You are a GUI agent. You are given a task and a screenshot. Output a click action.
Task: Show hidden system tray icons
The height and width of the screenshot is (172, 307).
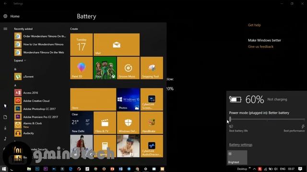pyautogui.click(x=254, y=169)
